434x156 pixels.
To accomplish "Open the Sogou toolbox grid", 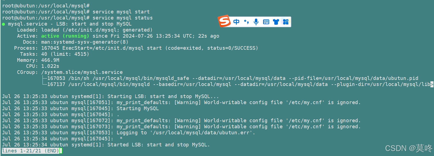I will [x=286, y=22].
